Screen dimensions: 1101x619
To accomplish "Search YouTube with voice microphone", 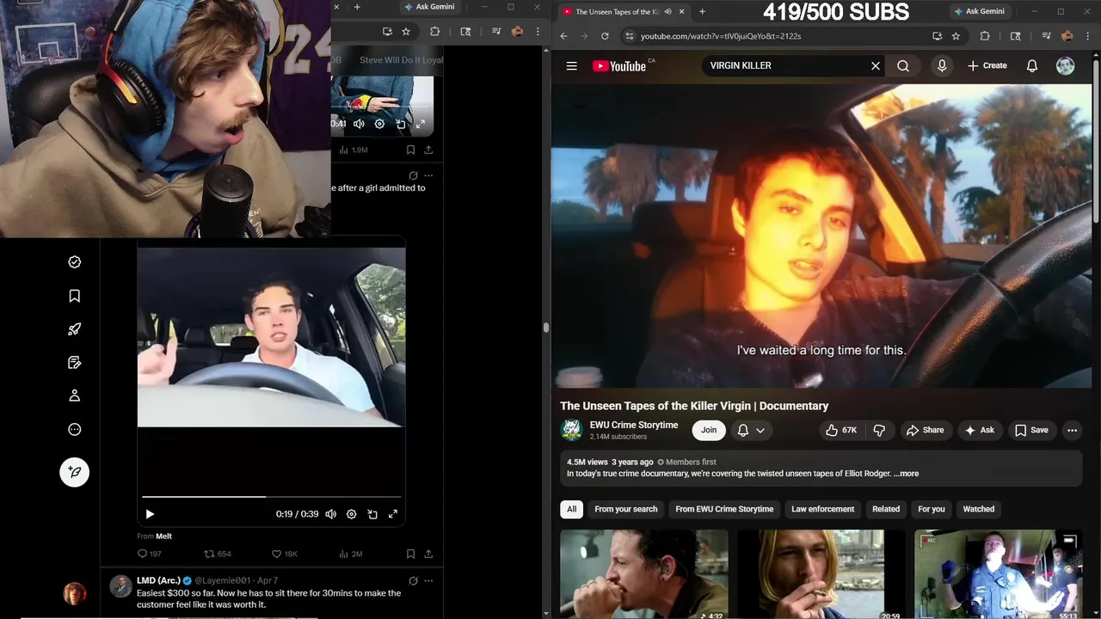I will 942,66.
